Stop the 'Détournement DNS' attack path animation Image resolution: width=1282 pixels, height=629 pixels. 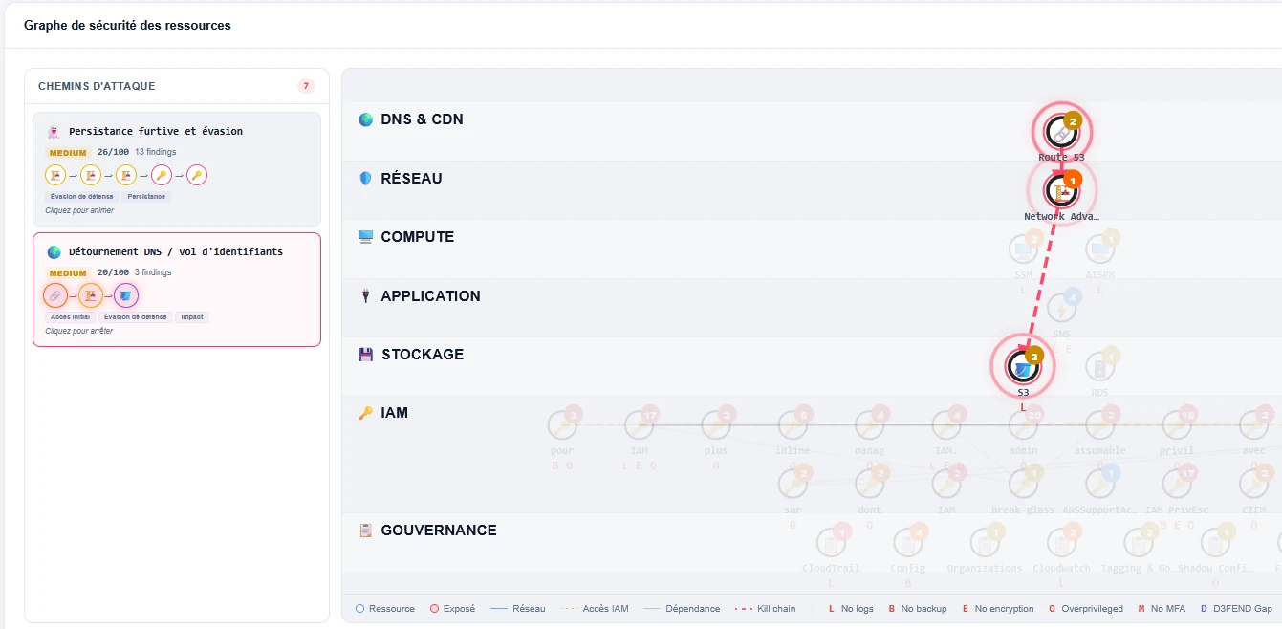pos(177,290)
